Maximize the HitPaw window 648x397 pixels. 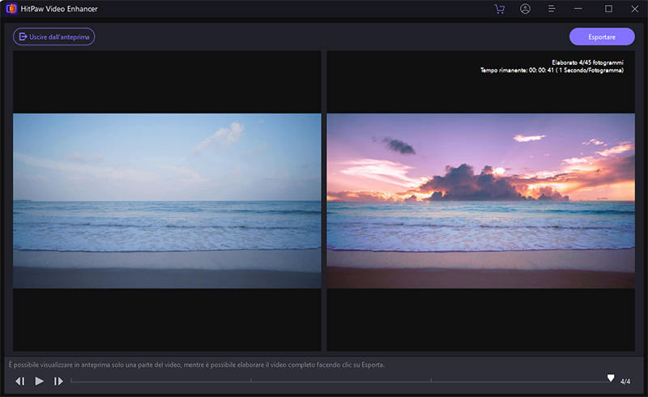tap(608, 9)
